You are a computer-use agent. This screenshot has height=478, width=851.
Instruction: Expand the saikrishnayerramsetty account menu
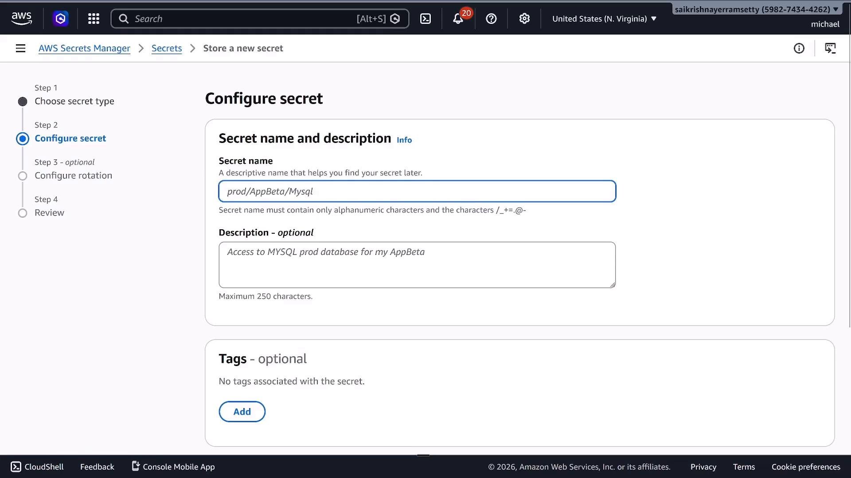pos(756,9)
